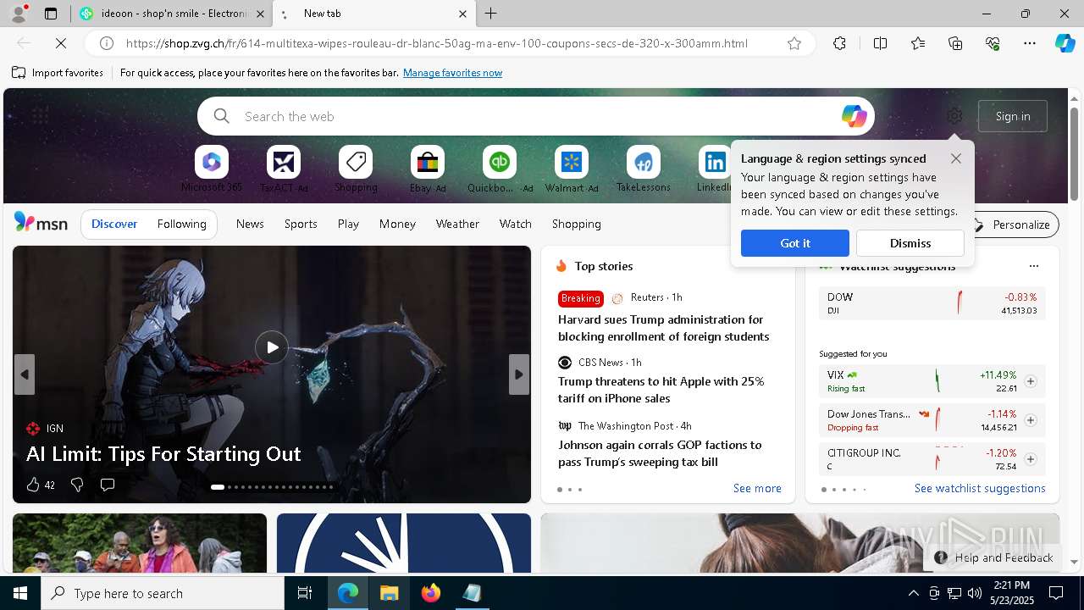
Task: Open Settings and more ellipsis menu
Action: pos(1030,43)
